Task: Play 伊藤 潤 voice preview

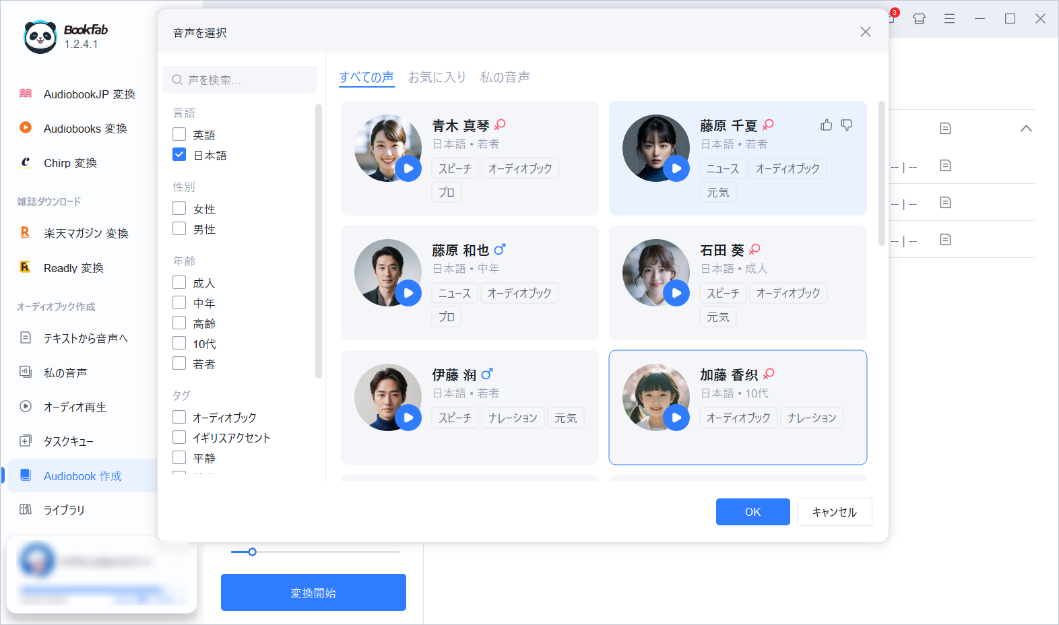Action: [408, 418]
